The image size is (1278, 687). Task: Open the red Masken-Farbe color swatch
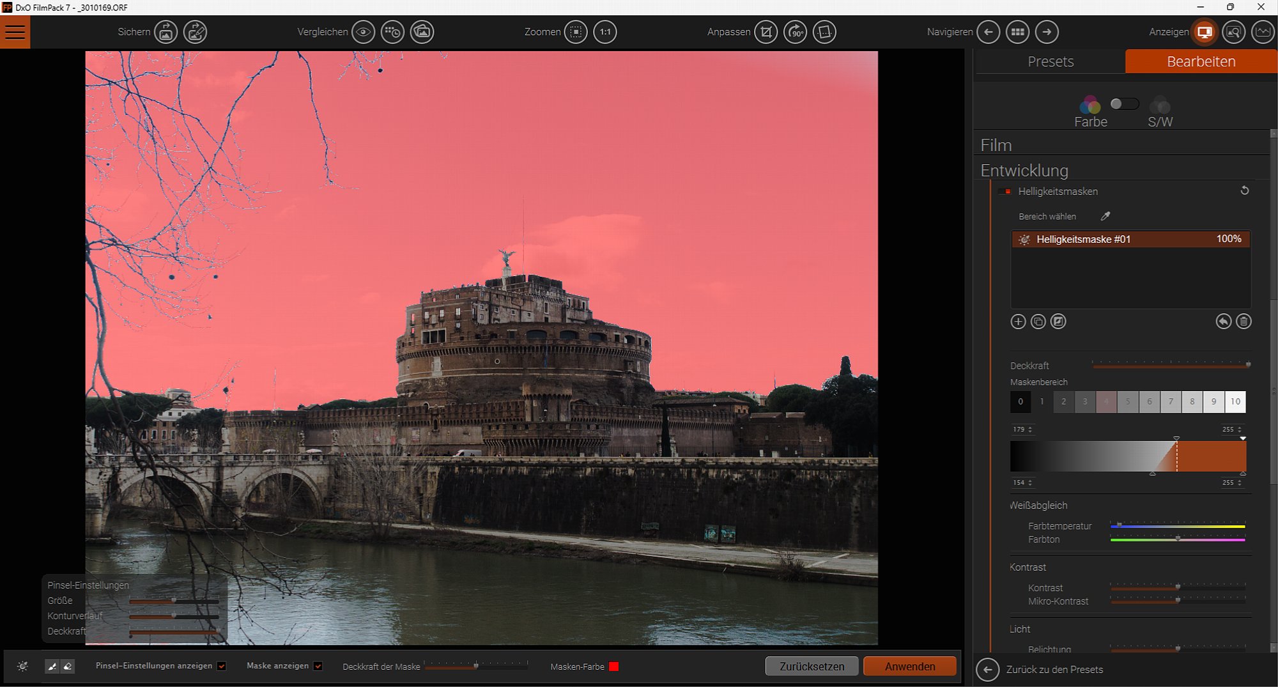613,667
